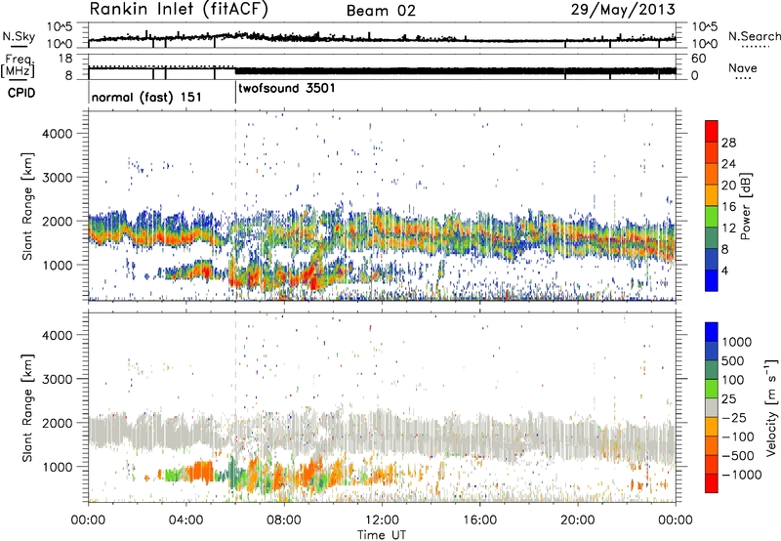Click the '20:00' time axis tick label
The image size is (781, 541).
tap(577, 520)
